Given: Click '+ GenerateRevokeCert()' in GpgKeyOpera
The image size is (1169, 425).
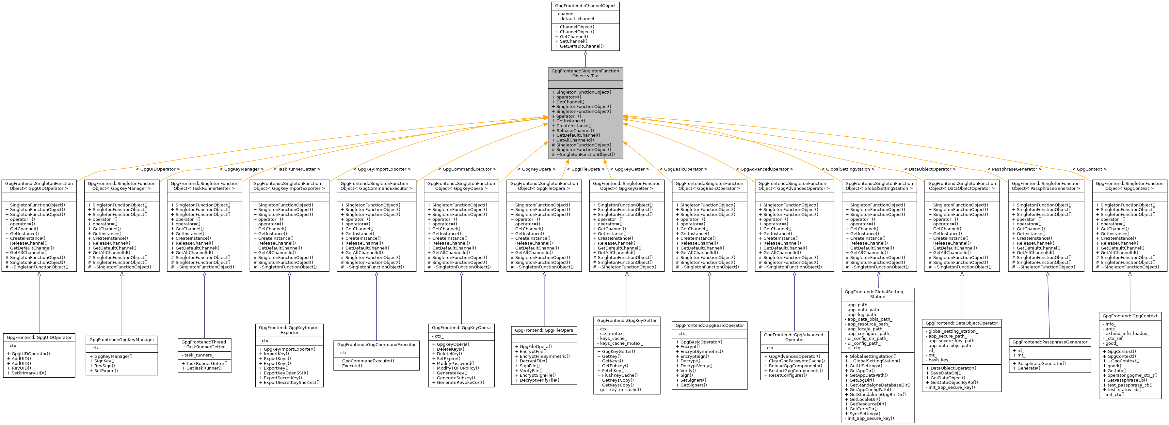Looking at the screenshot, I should [458, 383].
